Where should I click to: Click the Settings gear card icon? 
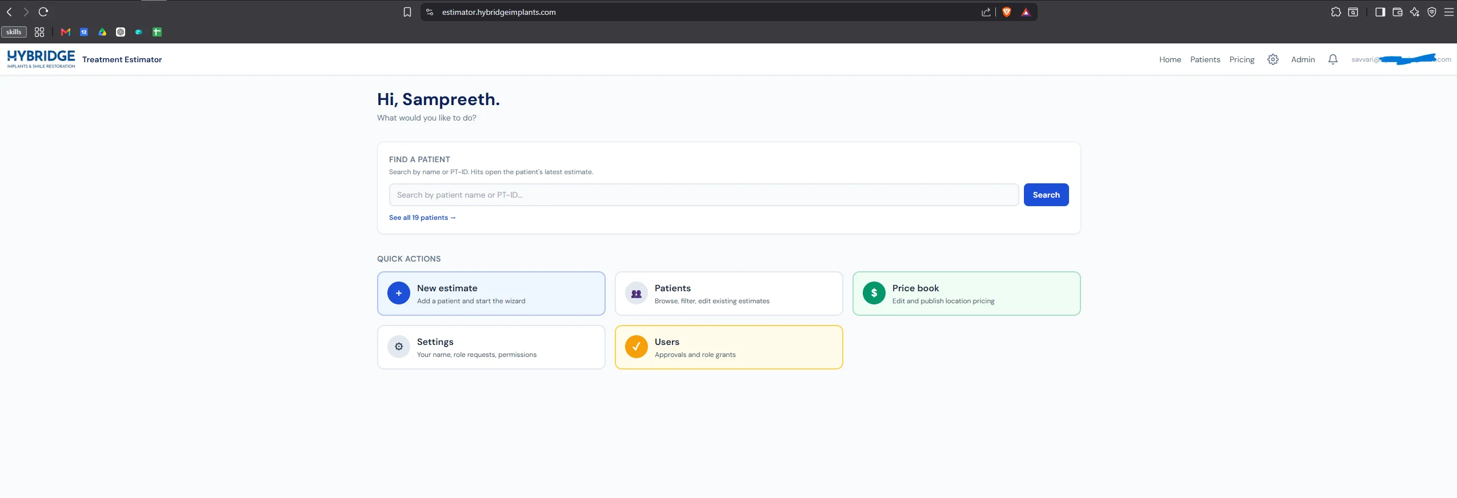pos(399,347)
